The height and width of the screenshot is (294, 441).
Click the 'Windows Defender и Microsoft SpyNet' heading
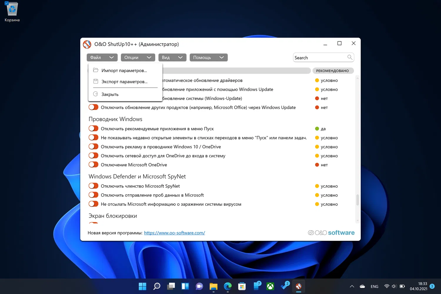(x=137, y=176)
